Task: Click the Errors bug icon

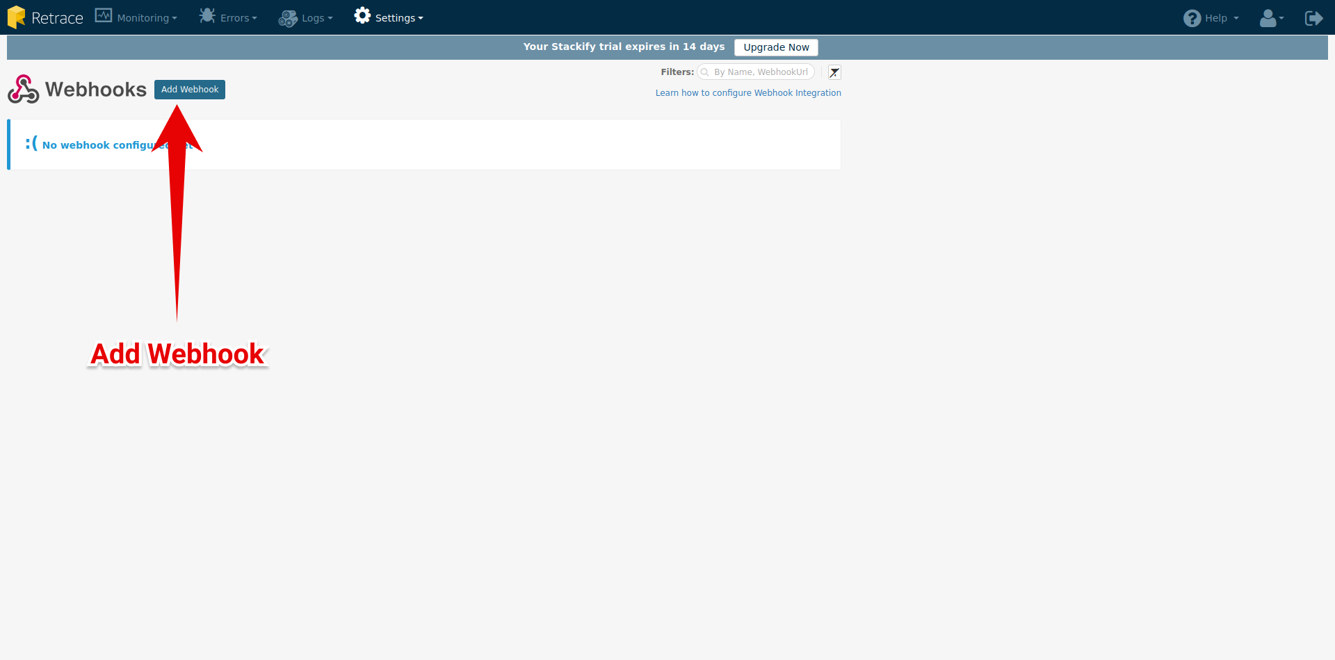Action: click(x=207, y=15)
